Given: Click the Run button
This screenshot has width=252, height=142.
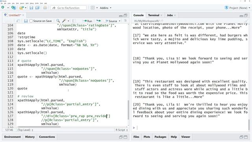Looking at the screenshot, I should (x=87, y=21).
